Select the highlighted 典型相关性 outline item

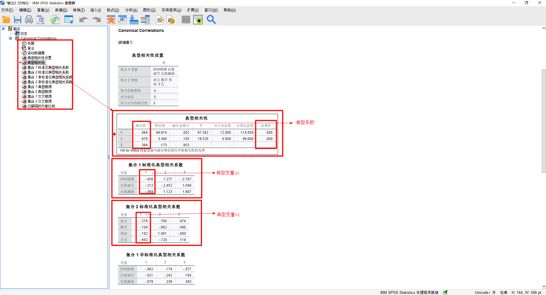pos(36,63)
